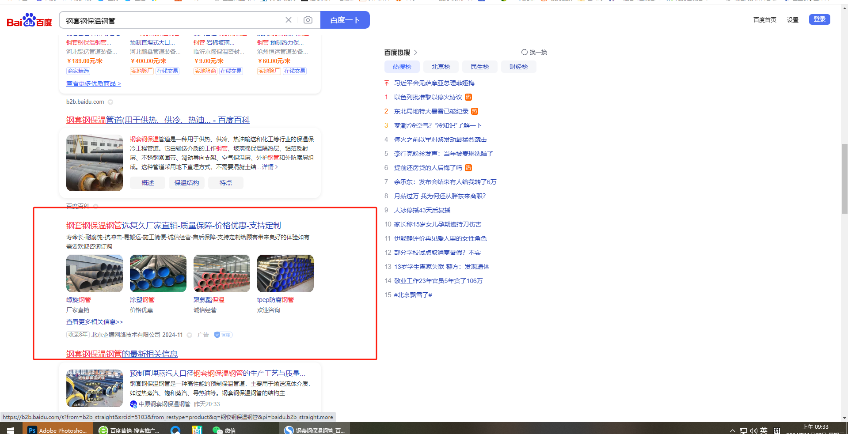Screen dimensions: 848x434
Task: Select the 热搜榜 tab
Action: tap(402, 67)
